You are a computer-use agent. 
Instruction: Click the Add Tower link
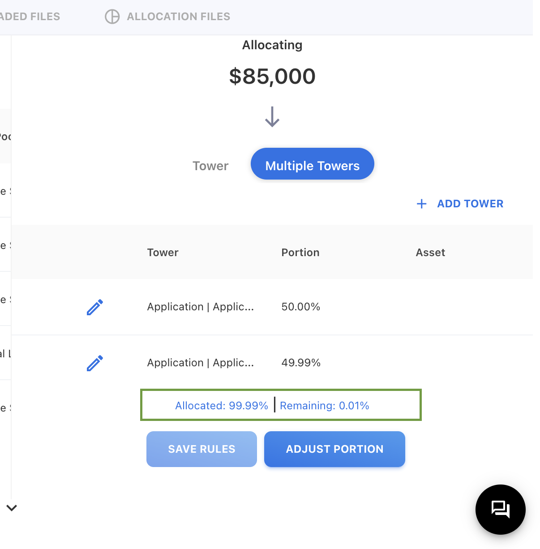[470, 204]
